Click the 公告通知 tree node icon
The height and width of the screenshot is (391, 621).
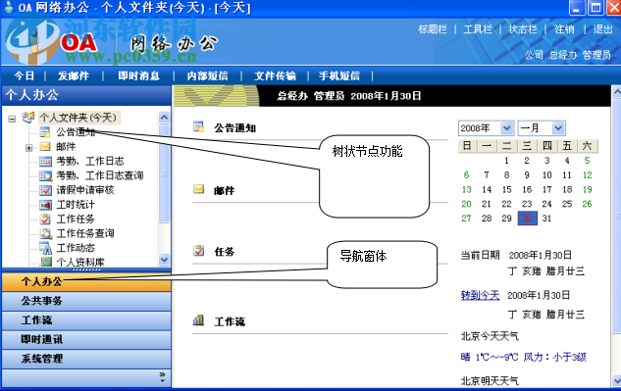[45, 131]
